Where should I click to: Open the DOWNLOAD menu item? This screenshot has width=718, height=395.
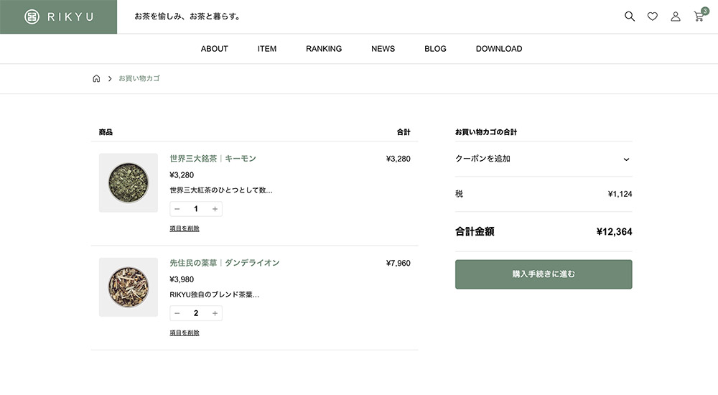coord(499,49)
